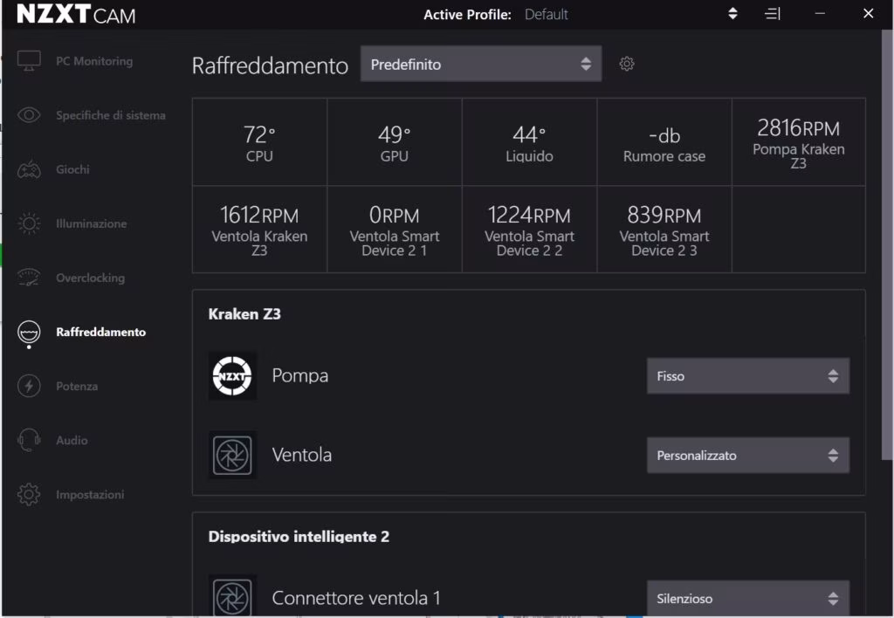Open the Pompa mode dropdown set to Fisso
894x618 pixels.
point(748,375)
